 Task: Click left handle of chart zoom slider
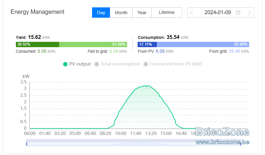click(26, 144)
